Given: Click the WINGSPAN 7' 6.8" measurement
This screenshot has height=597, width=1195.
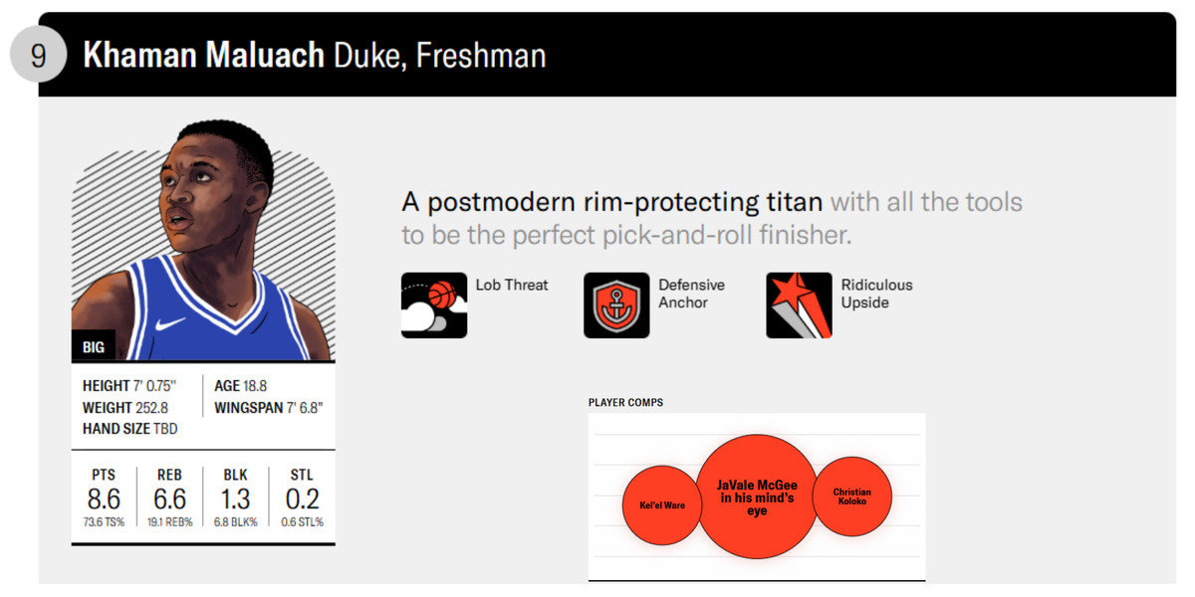Looking at the screenshot, I should 269,408.
